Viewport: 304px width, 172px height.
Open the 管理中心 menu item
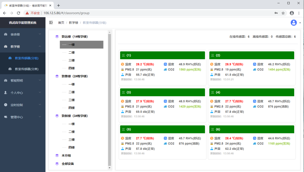click(23, 117)
